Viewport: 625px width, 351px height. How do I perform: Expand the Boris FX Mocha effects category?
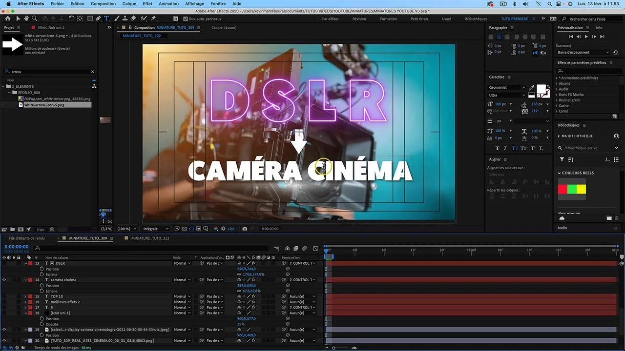(x=557, y=95)
